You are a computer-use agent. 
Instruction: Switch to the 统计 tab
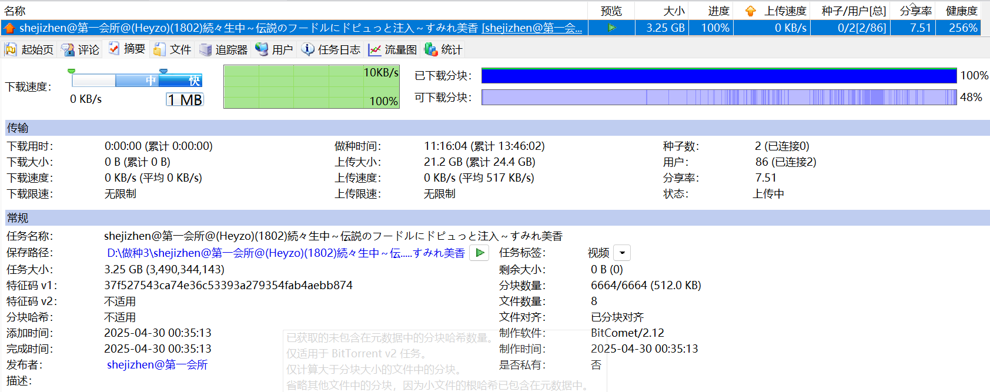click(443, 49)
